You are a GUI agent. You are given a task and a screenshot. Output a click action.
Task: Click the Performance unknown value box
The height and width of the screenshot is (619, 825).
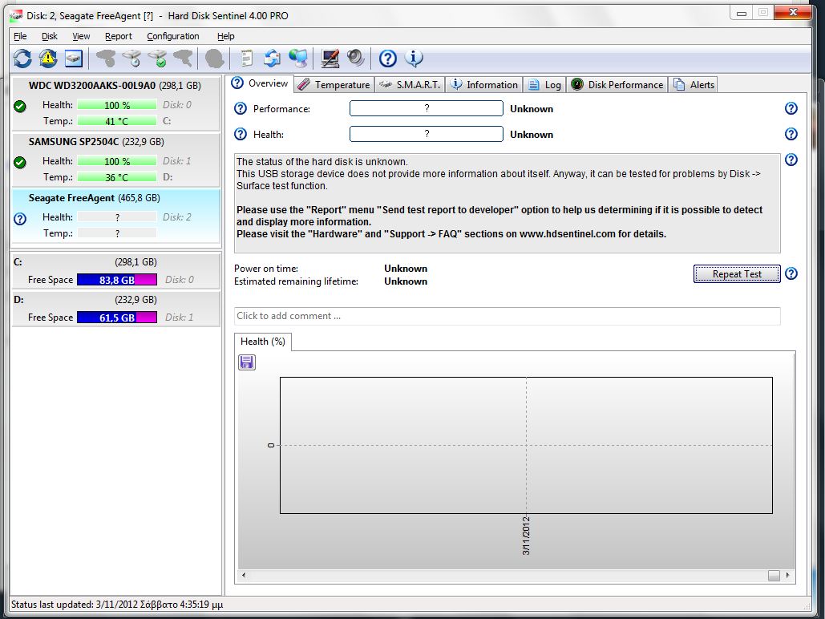tap(427, 108)
